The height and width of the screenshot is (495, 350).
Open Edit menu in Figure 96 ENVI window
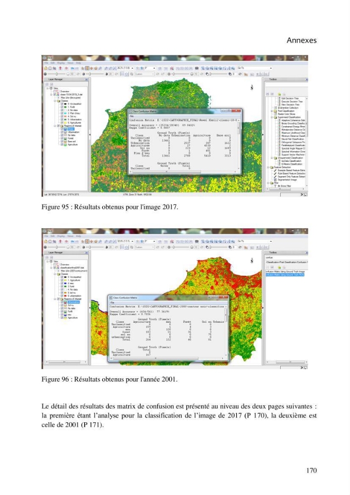tap(52, 236)
